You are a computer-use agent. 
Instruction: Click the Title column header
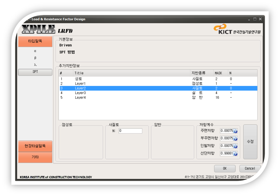(x=132, y=73)
